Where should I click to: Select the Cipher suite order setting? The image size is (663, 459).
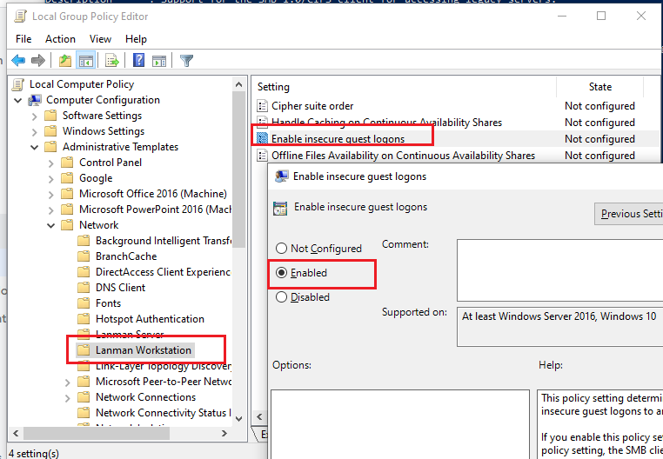pyautogui.click(x=311, y=106)
